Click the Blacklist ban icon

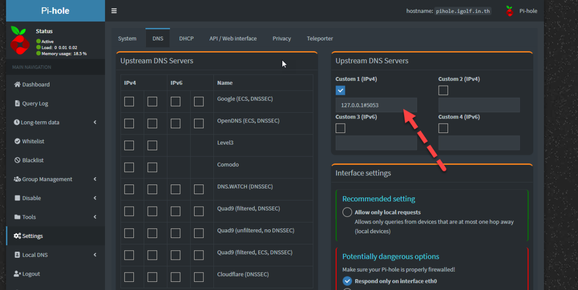click(18, 160)
